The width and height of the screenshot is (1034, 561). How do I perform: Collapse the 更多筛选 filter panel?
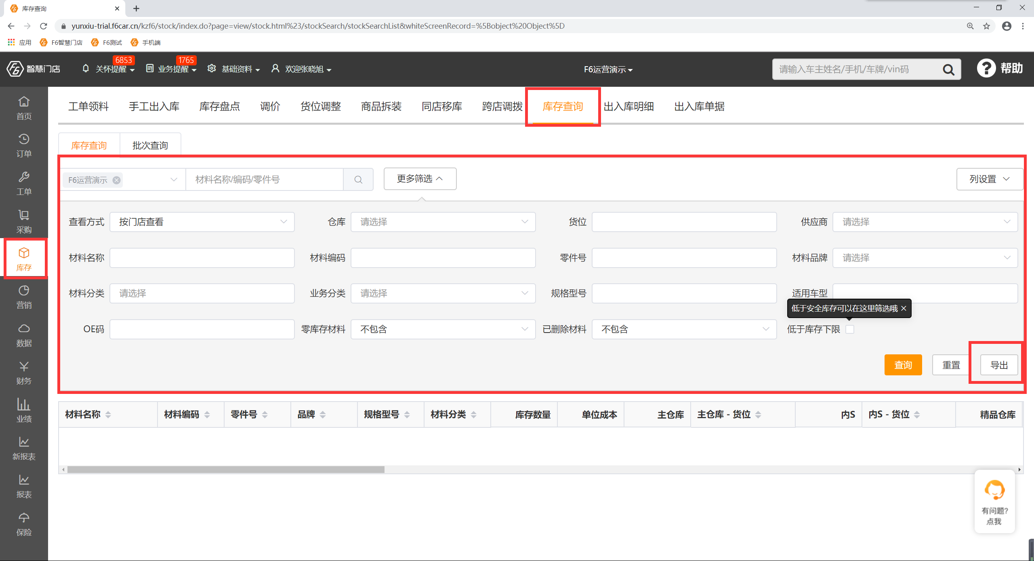click(x=420, y=179)
